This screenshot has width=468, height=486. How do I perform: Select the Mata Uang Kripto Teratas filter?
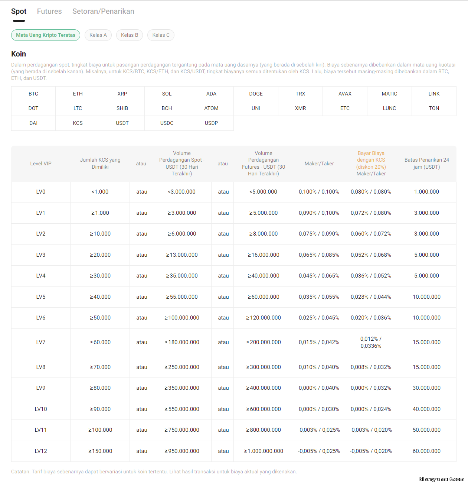pos(46,35)
